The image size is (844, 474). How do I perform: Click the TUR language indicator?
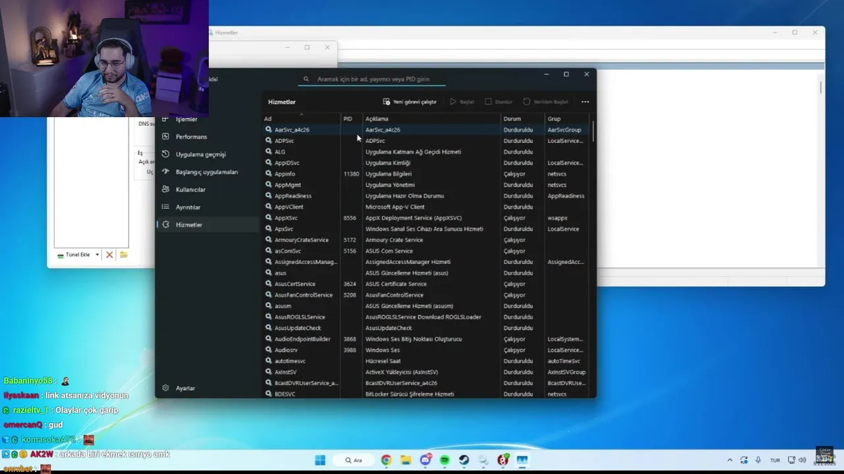tap(775, 460)
